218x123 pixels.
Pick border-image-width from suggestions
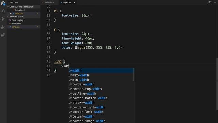[x=101, y=121]
